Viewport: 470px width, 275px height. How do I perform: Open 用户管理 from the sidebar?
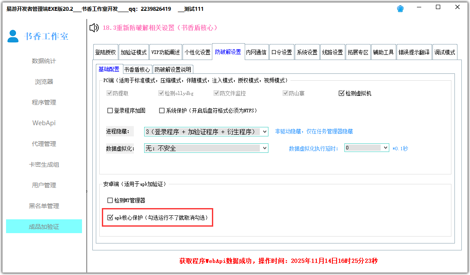coord(44,185)
